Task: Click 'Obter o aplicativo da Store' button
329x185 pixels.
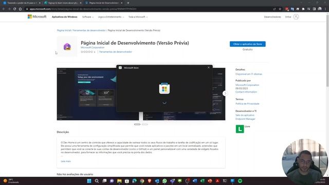Action: pos(248,44)
